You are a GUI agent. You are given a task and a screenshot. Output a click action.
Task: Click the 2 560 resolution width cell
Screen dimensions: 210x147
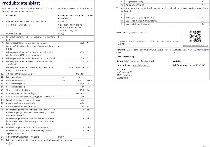click(x=63, y=80)
